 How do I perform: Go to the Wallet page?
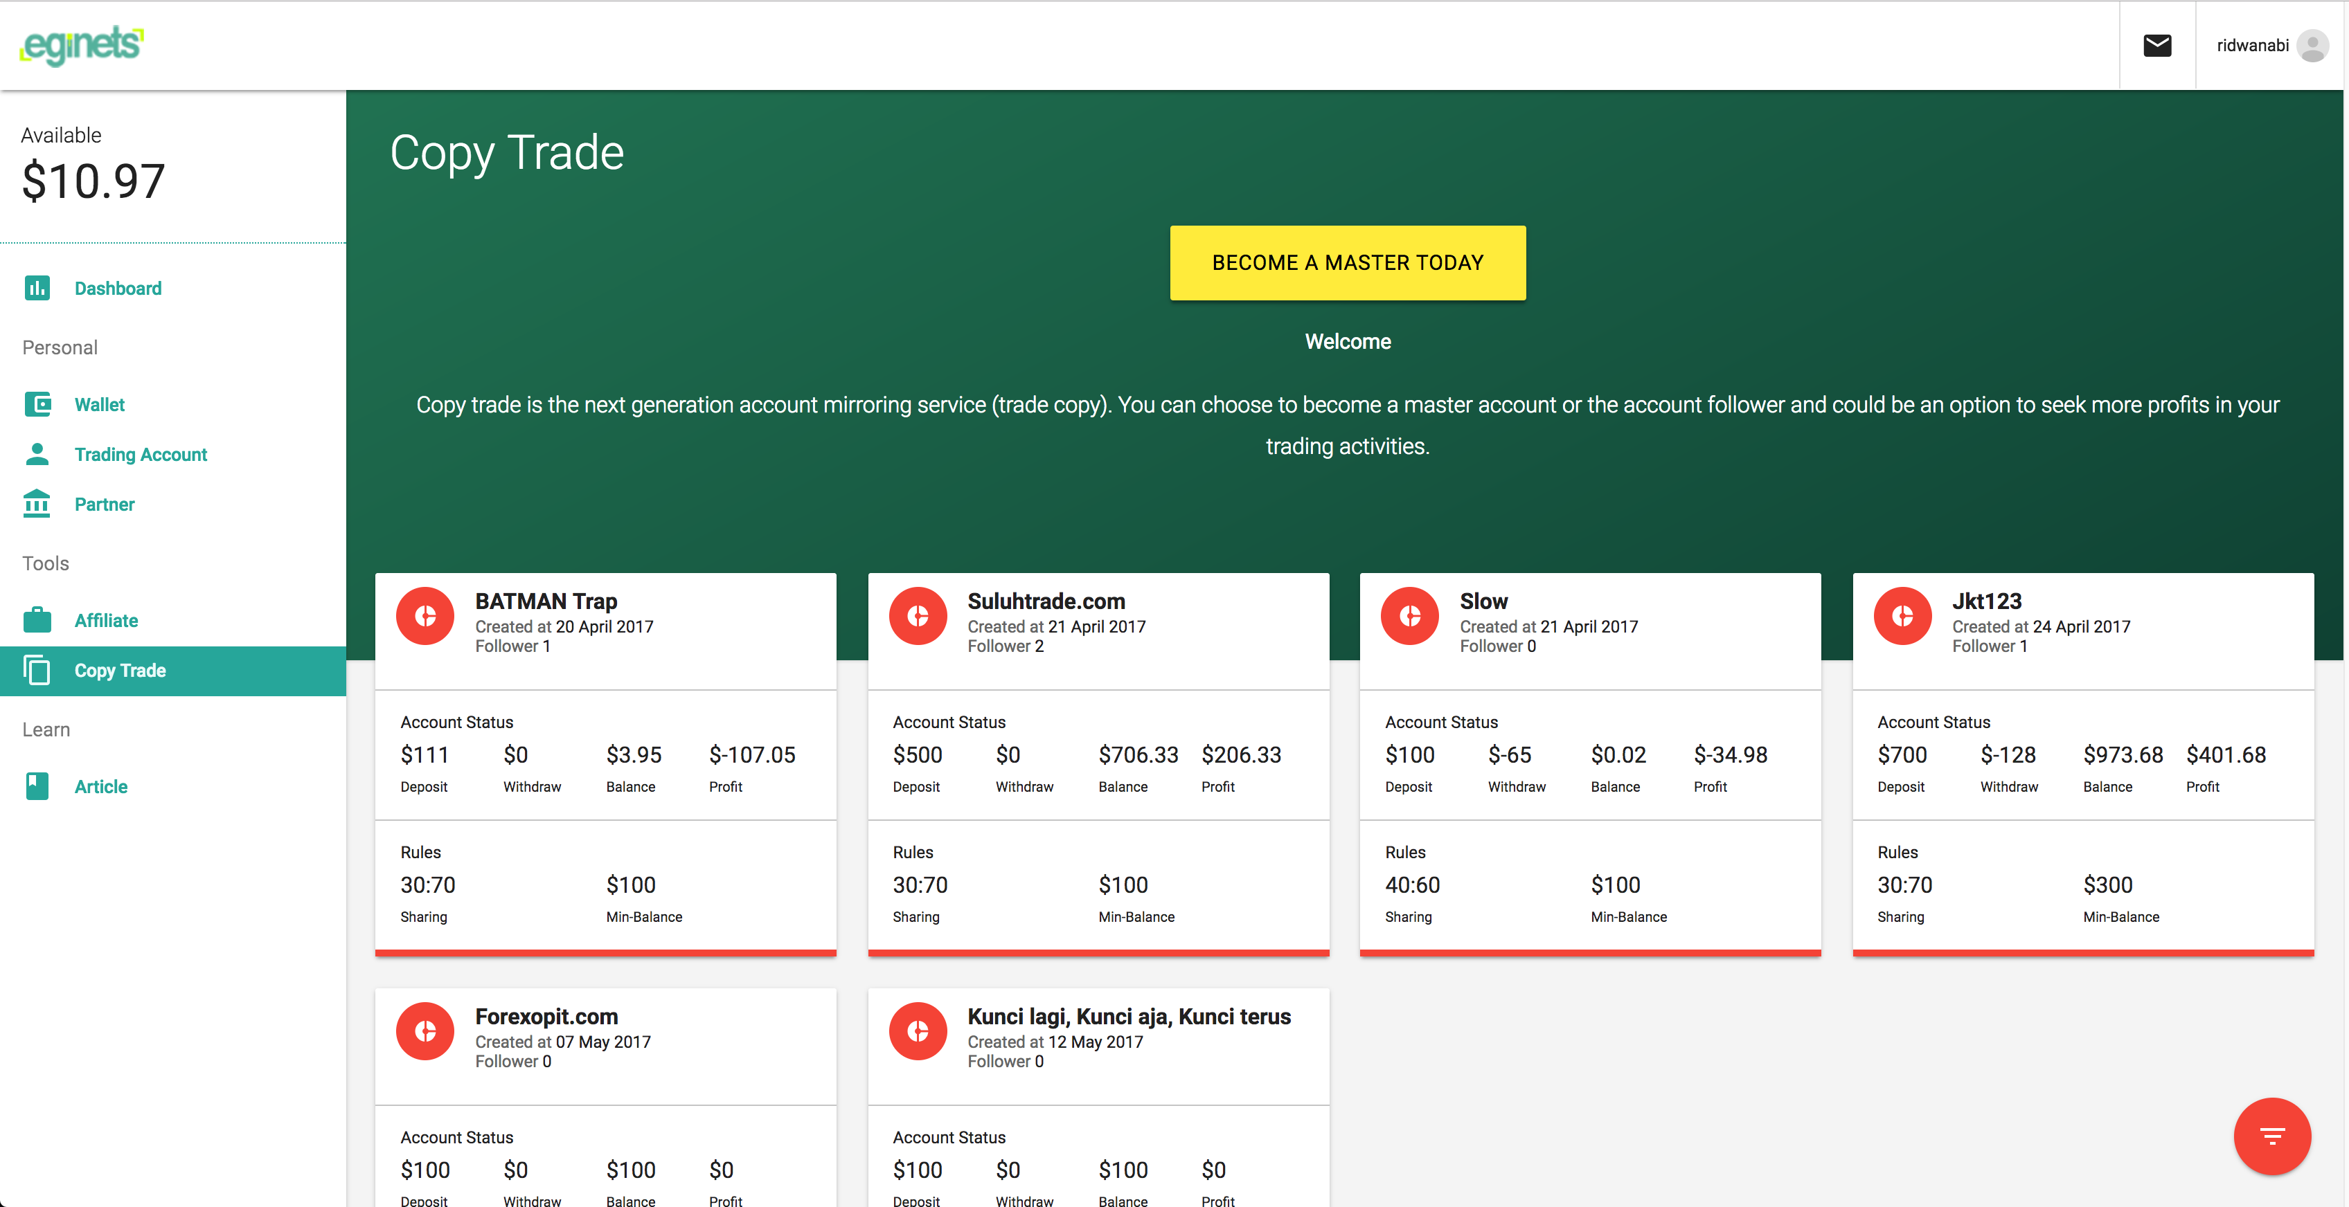coord(173,404)
